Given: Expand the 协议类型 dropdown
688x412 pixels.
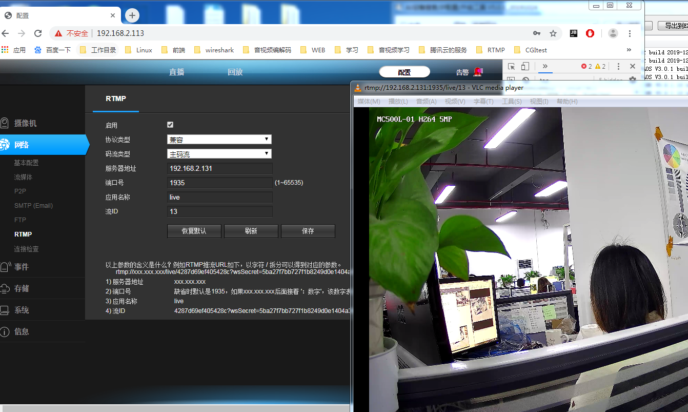Looking at the screenshot, I should click(219, 140).
